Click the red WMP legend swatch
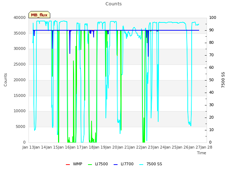Viewport: 228px width, 171px height. (x=68, y=165)
